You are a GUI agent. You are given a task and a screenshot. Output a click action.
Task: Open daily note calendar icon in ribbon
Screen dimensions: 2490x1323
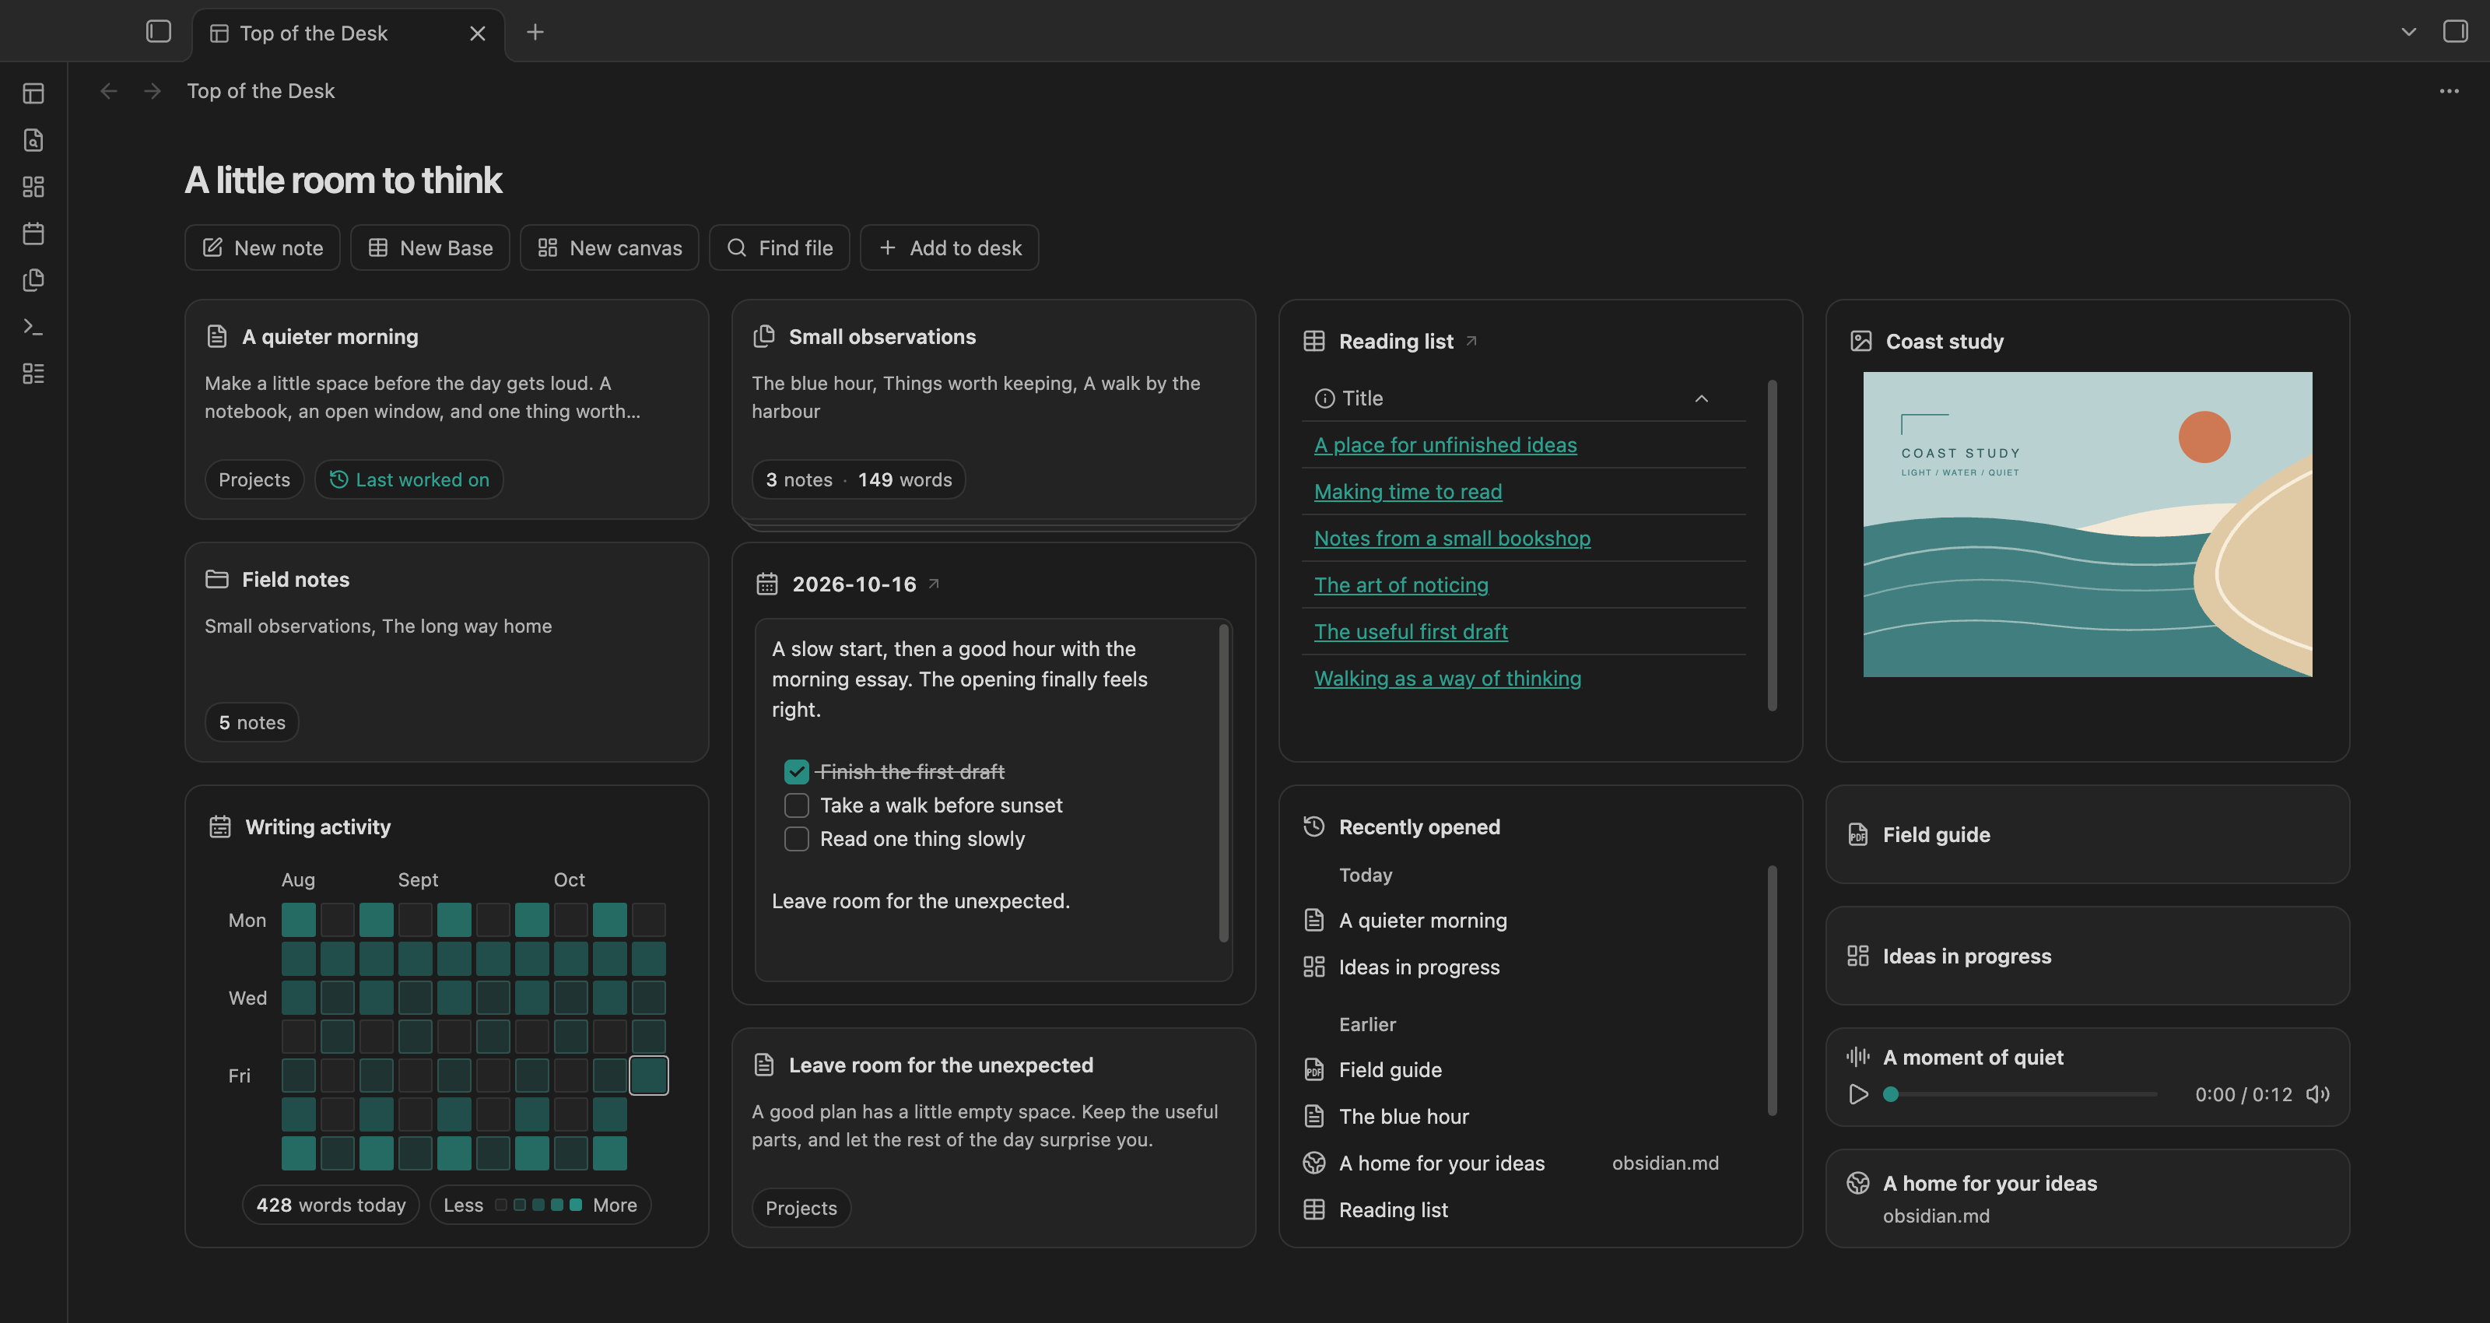pos(33,233)
